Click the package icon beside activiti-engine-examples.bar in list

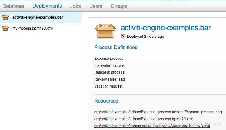5,17
